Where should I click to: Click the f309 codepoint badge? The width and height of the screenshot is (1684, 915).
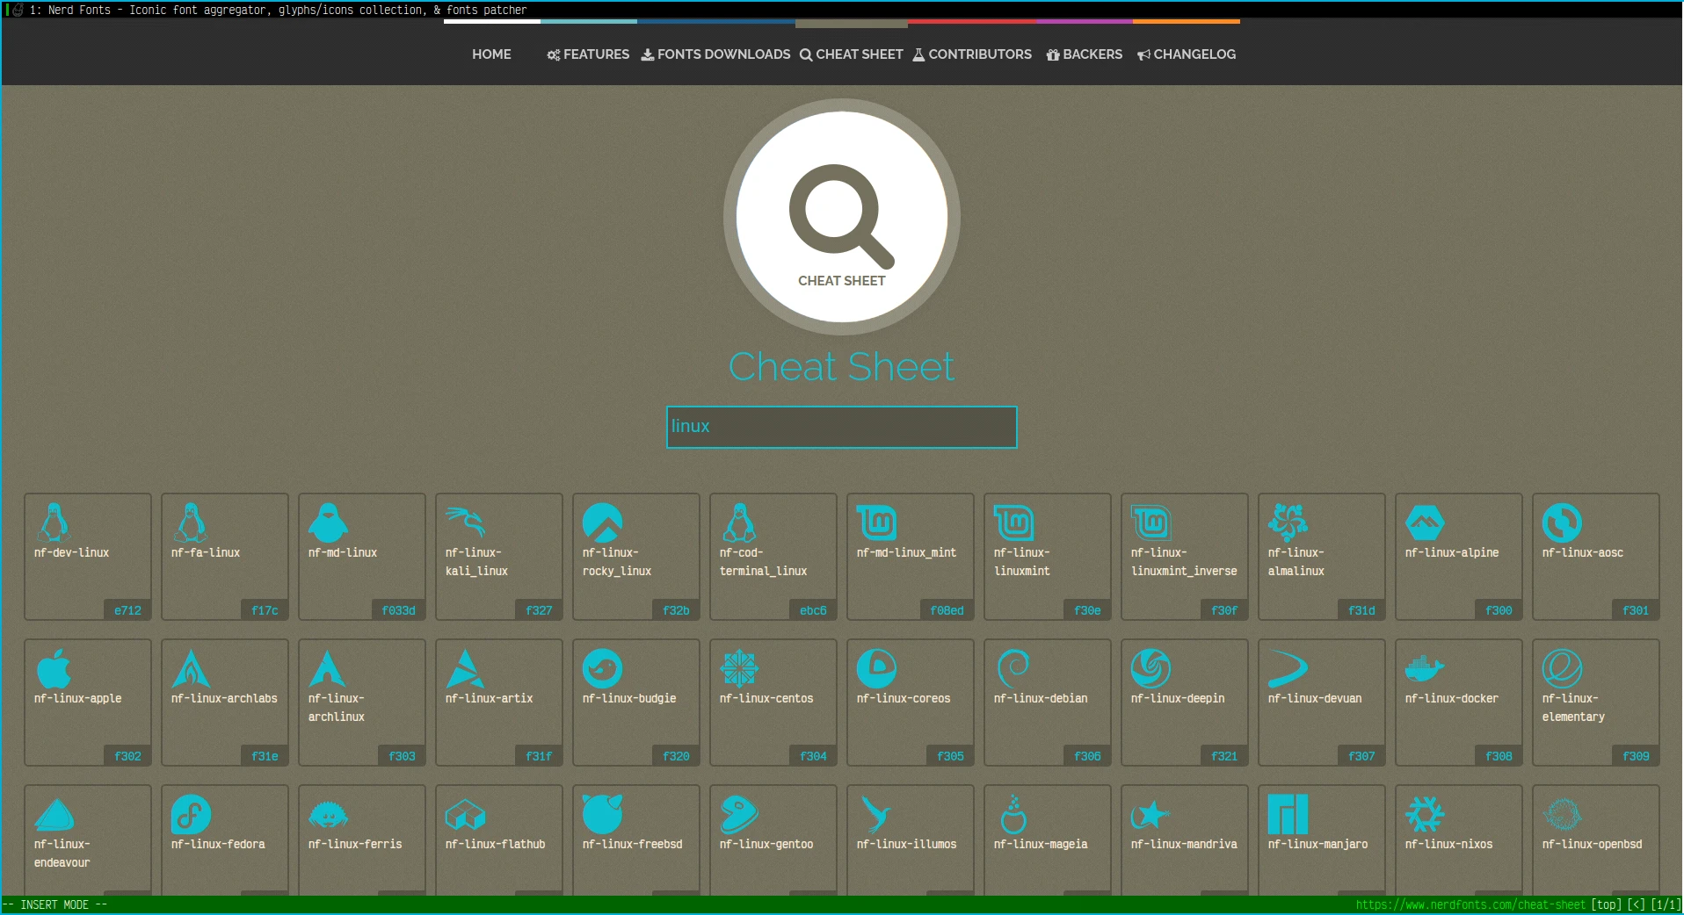[1636, 756]
